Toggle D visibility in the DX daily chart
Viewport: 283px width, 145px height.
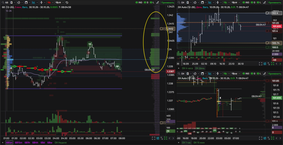pyautogui.click(x=253, y=3)
